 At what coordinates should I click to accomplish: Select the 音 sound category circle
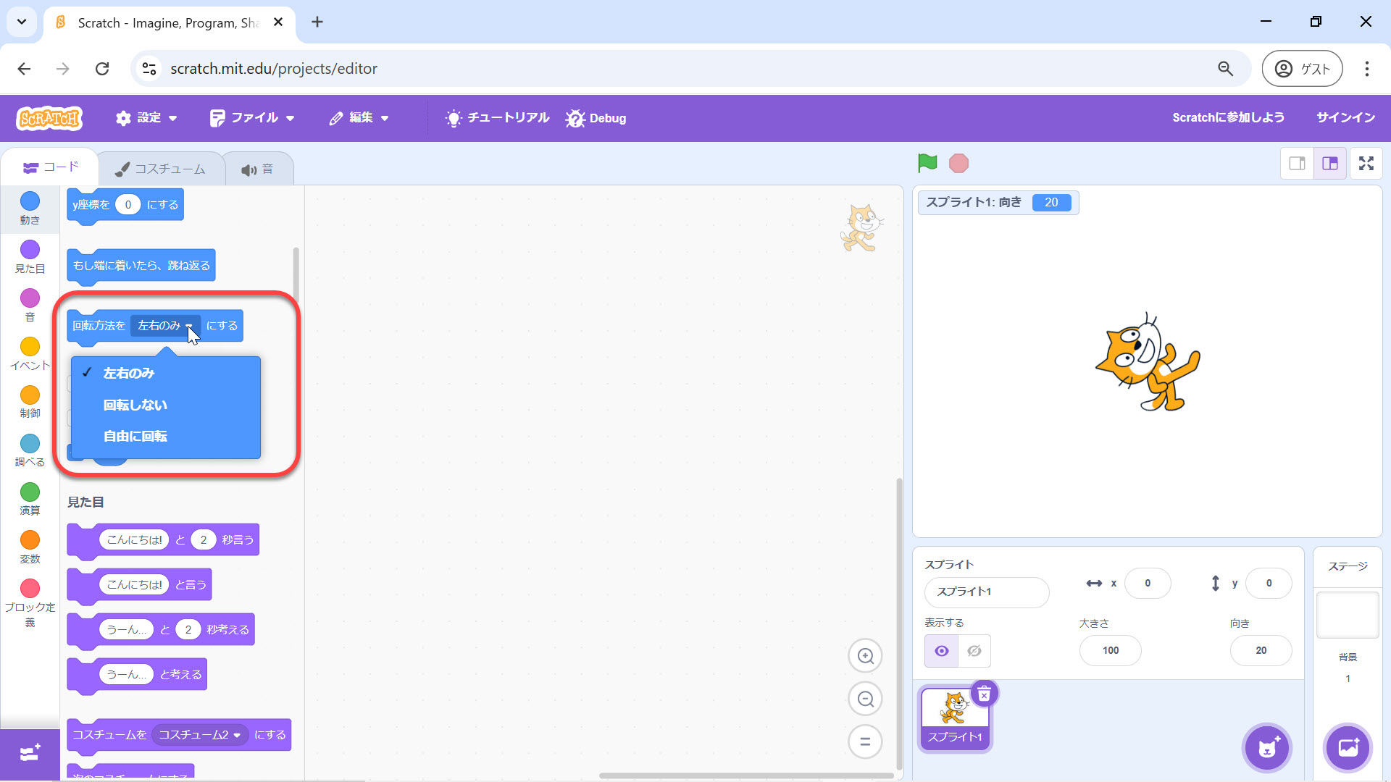click(x=30, y=298)
